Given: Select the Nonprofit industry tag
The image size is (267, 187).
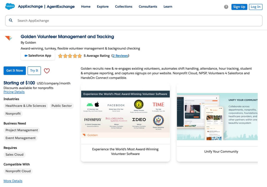Looking at the screenshot, I should [x=13, y=113].
